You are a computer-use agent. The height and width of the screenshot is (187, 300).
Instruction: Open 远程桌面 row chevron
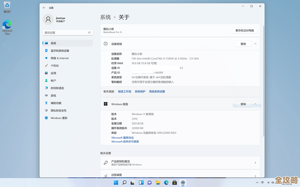pyautogui.click(x=255, y=176)
